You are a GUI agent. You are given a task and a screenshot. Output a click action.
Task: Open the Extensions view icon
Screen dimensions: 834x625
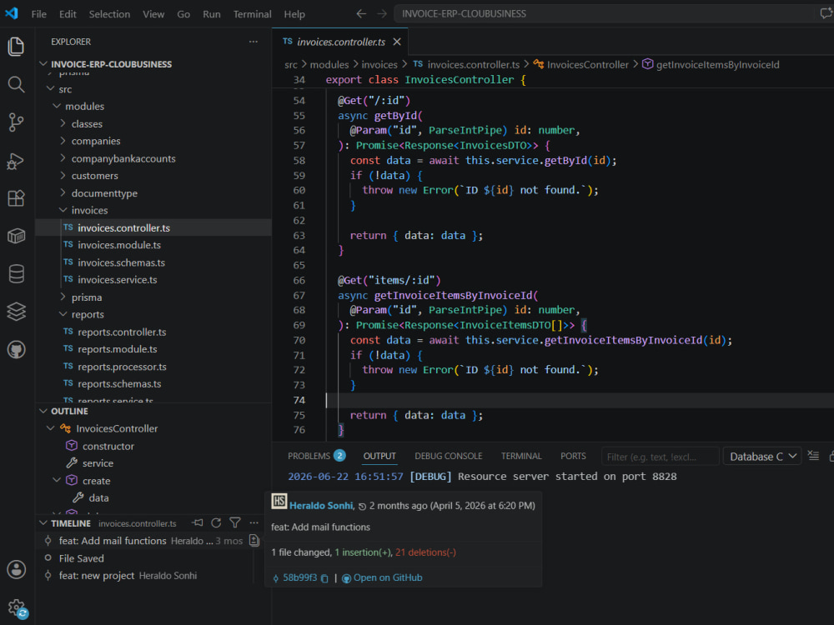pos(16,198)
